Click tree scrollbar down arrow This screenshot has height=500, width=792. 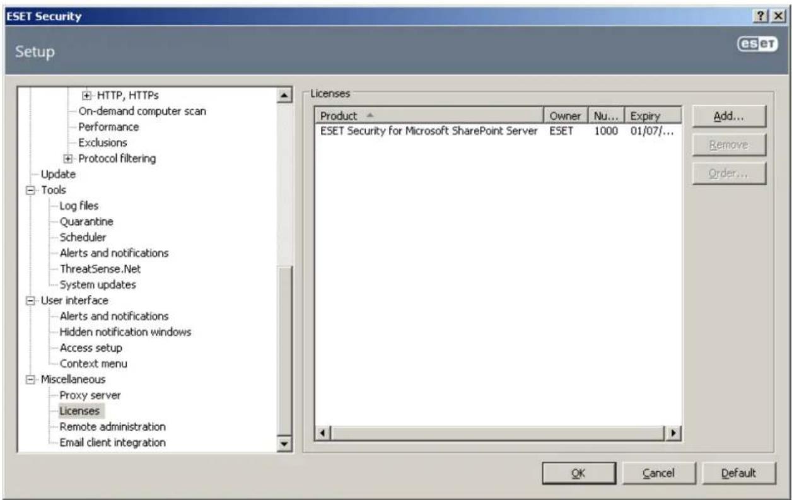(284, 445)
